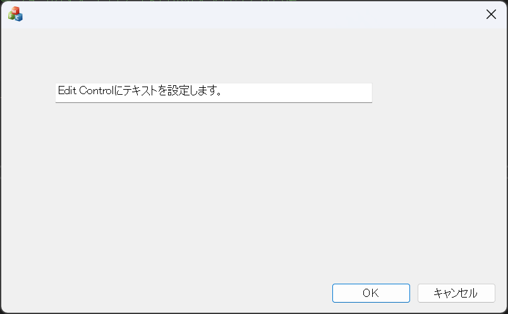Click blank space at right of edit field

[x=303, y=92]
